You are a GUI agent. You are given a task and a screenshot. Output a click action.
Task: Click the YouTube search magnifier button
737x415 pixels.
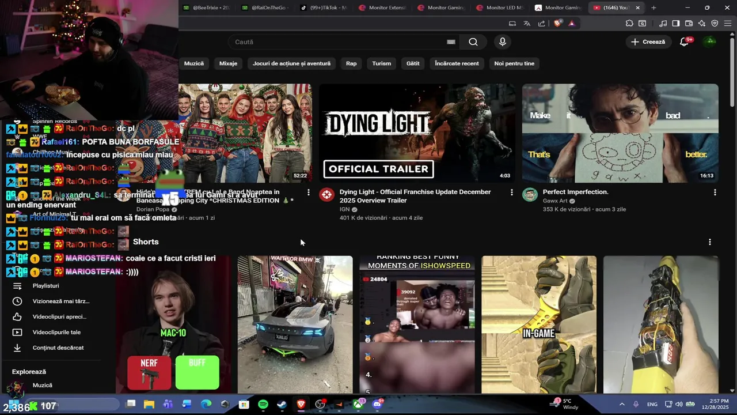pos(473,42)
